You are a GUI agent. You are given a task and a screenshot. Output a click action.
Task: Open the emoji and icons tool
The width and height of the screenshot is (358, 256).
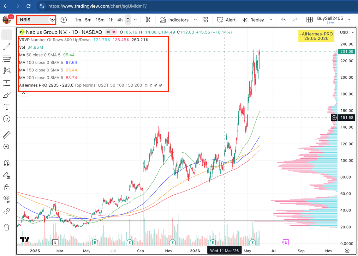pyautogui.click(x=7, y=119)
